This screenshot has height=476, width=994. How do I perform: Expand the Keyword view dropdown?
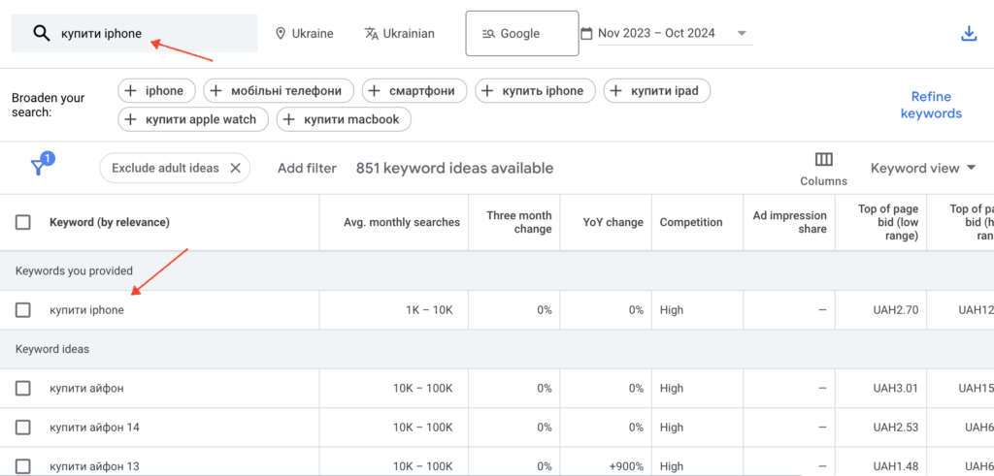pos(923,168)
